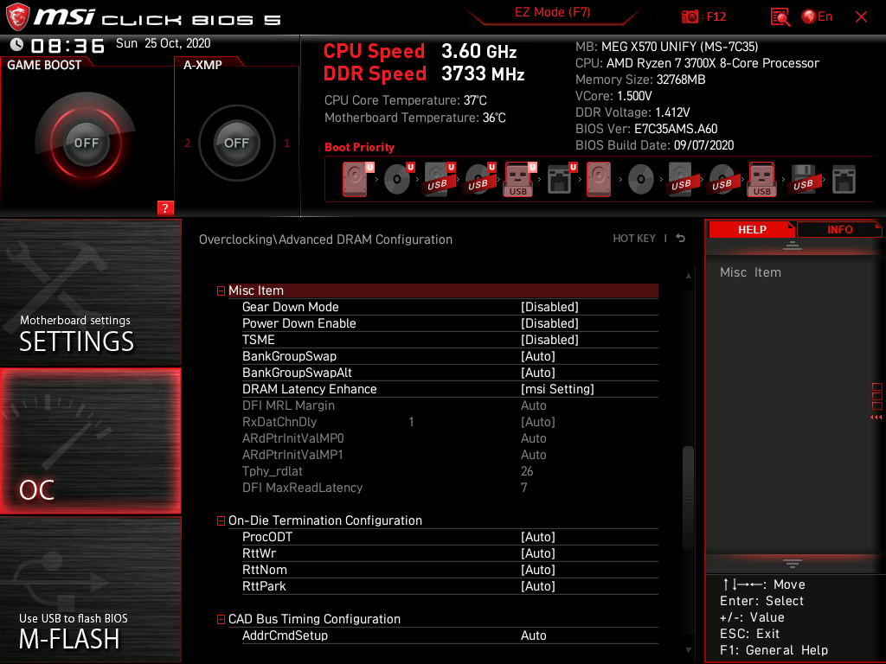
Task: Select the first hard drive in Boot Priority
Action: [355, 179]
